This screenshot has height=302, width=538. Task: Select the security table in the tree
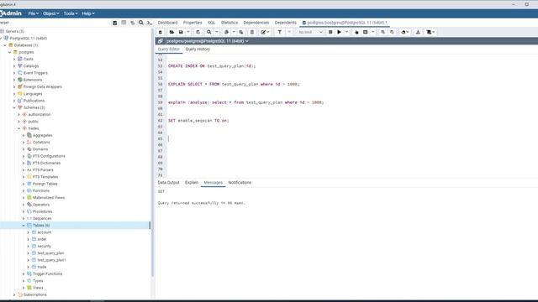tap(45, 246)
